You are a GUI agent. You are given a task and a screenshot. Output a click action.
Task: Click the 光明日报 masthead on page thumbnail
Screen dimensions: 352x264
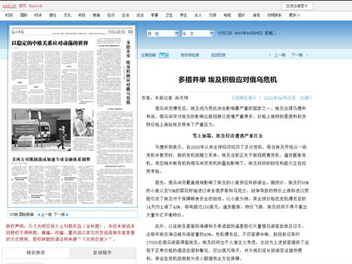pyautogui.click(x=21, y=33)
